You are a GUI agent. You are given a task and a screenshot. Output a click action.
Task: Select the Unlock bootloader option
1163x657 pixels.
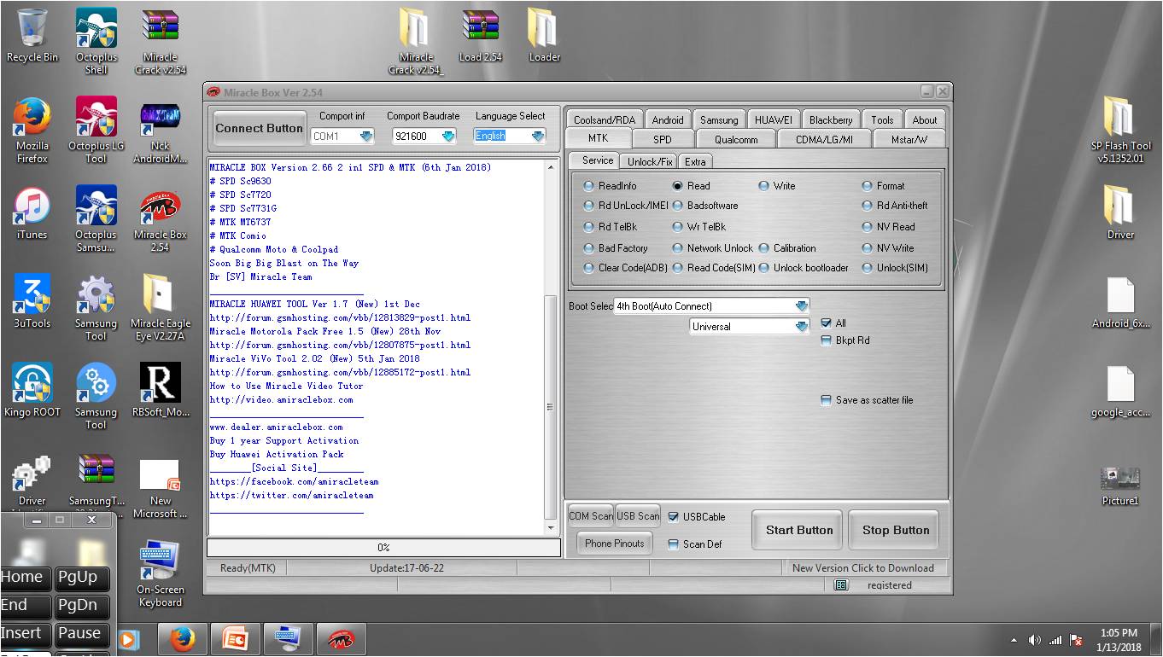(764, 268)
